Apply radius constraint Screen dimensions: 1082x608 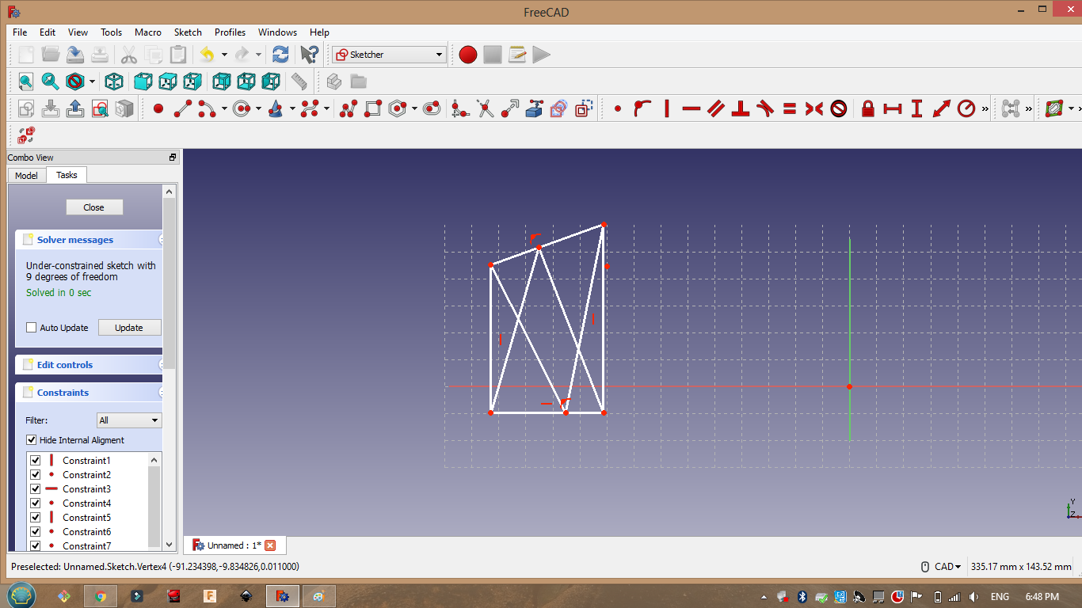tap(966, 108)
